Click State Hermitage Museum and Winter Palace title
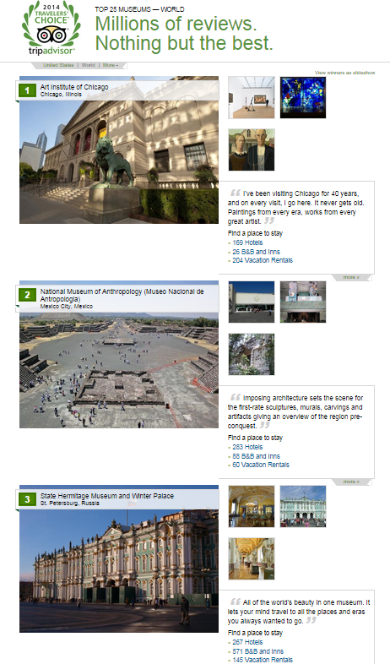The image size is (390, 664). point(107,496)
